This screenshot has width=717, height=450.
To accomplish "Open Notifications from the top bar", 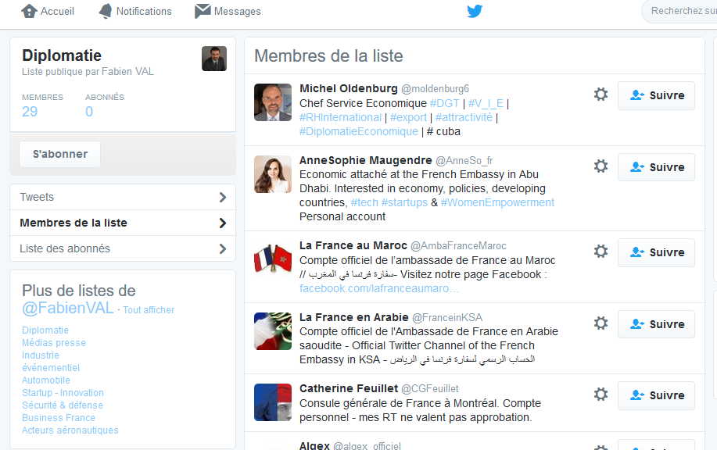I will (x=135, y=11).
